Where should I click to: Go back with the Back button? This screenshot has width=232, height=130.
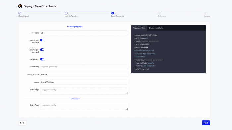coord(22,123)
